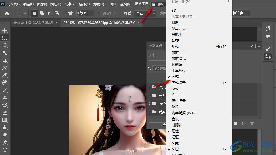This screenshot has height=155, width=276.
Task: Switch to the 画笔设置 panel tab
Action: 156,46
